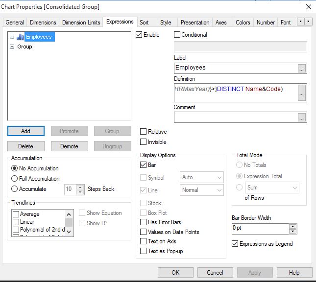Click the trendlines list scrollbar thumb
The height and width of the screenshot is (282, 316).
69,222
